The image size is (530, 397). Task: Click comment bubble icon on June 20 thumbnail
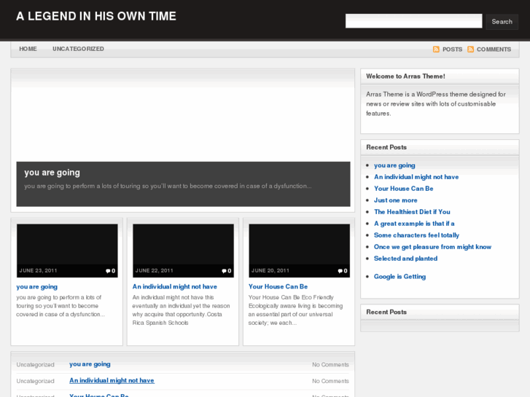[340, 271]
